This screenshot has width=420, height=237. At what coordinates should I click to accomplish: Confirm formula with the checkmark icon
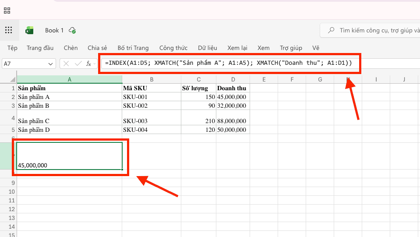tap(78, 64)
